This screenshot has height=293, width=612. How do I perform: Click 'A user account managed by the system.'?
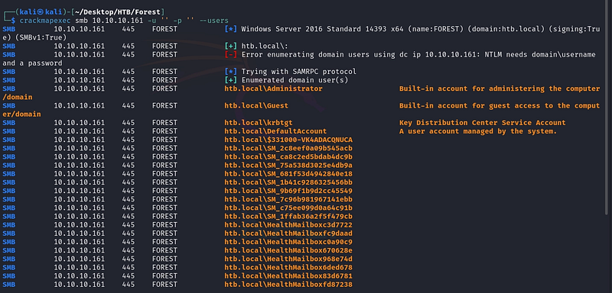(478, 131)
